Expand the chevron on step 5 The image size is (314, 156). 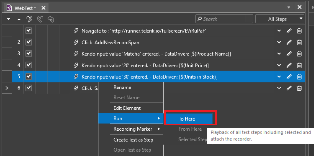pos(279,77)
